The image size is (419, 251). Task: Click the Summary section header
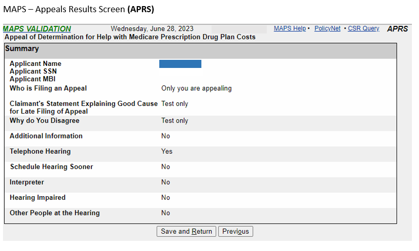(22, 49)
